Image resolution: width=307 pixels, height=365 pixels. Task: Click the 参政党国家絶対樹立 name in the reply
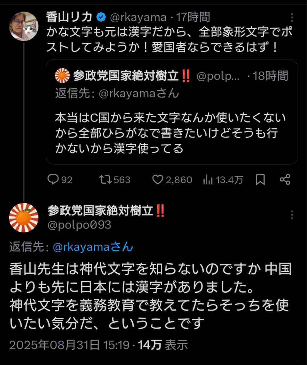pos(101,211)
